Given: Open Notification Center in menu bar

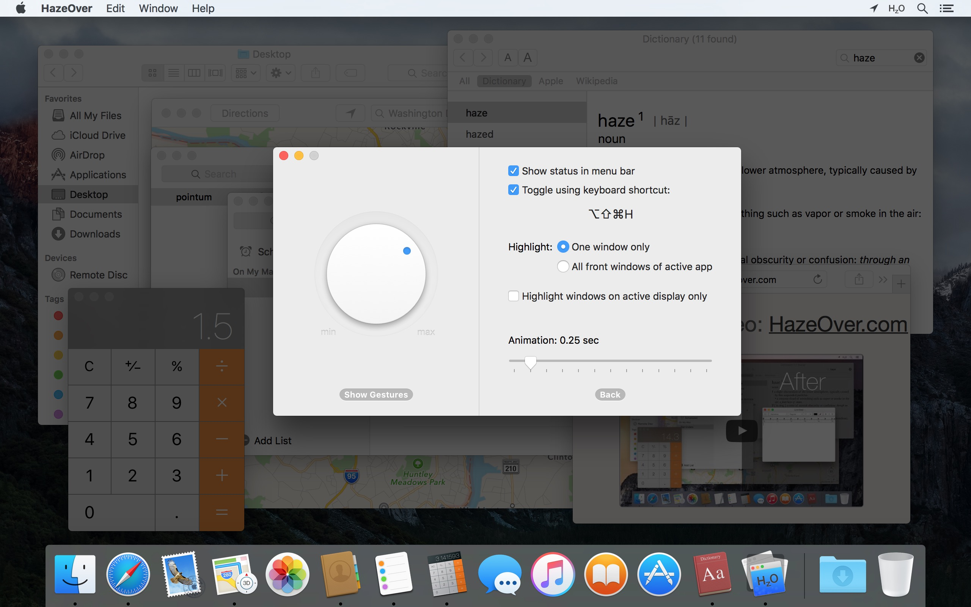Looking at the screenshot, I should tap(946, 8).
